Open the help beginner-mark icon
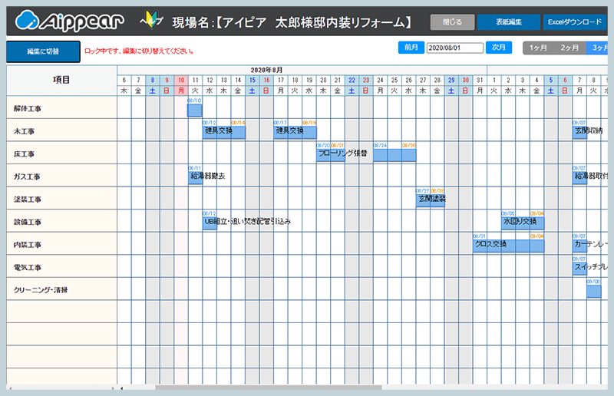The width and height of the screenshot is (614, 396). point(151,20)
